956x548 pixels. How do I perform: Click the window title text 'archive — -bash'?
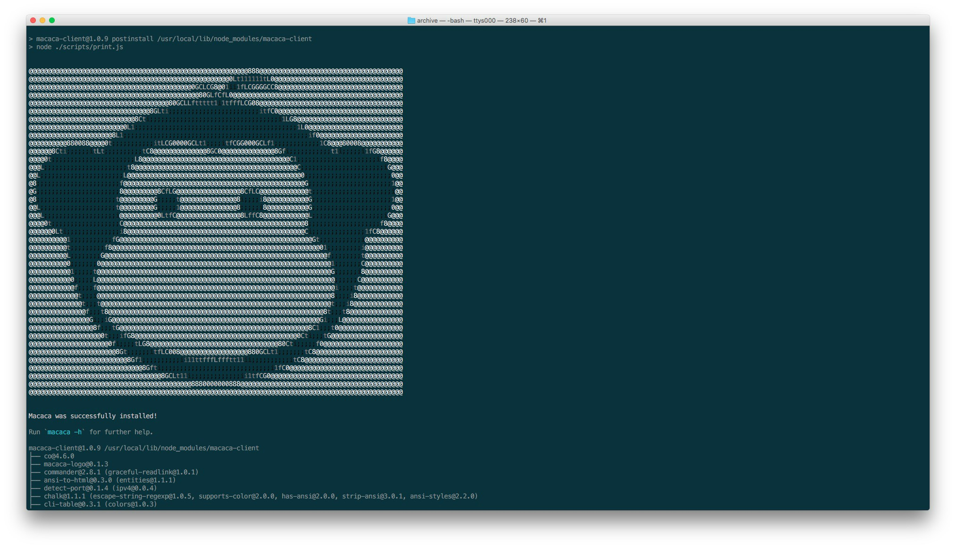(x=440, y=20)
